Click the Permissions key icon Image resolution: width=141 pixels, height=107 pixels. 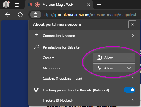click(x=37, y=47)
